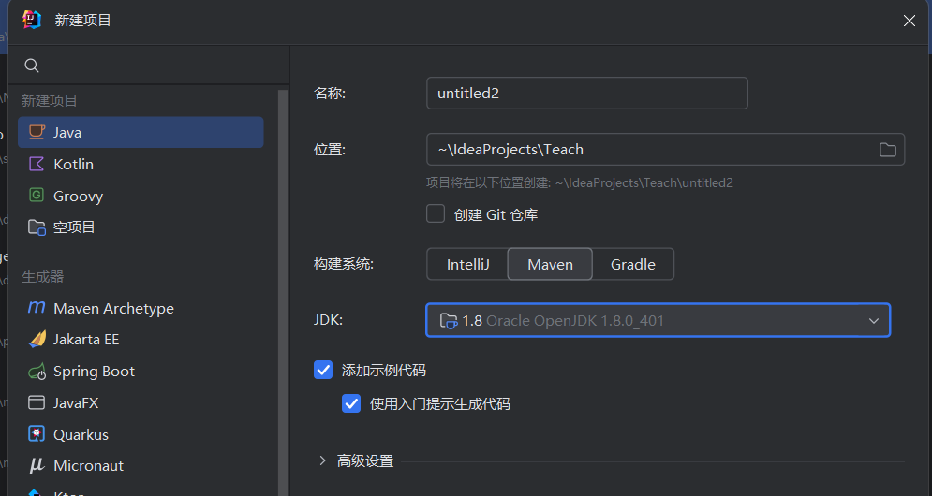Select the empty project folder icon
This screenshot has width=932, height=496.
[37, 226]
